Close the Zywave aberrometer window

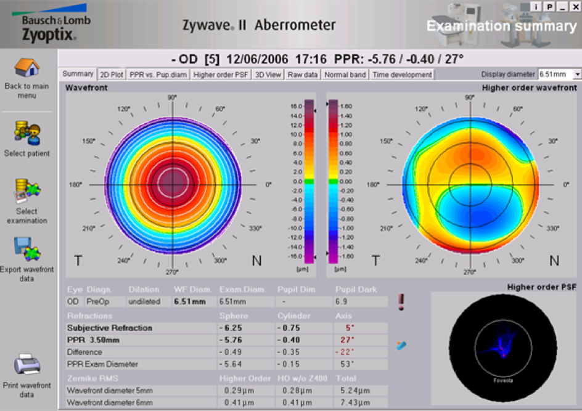click(x=576, y=6)
